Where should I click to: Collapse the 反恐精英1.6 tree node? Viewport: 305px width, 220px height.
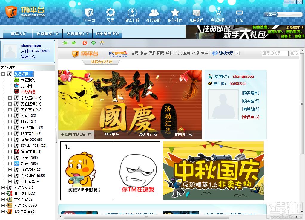tap(3, 74)
